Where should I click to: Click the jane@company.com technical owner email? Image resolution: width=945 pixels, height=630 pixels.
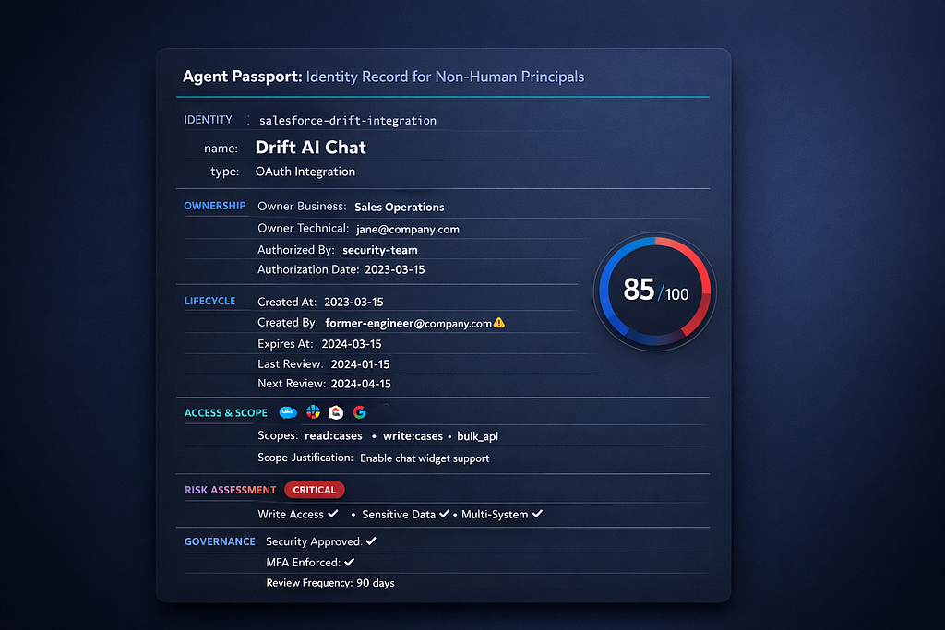[407, 230]
